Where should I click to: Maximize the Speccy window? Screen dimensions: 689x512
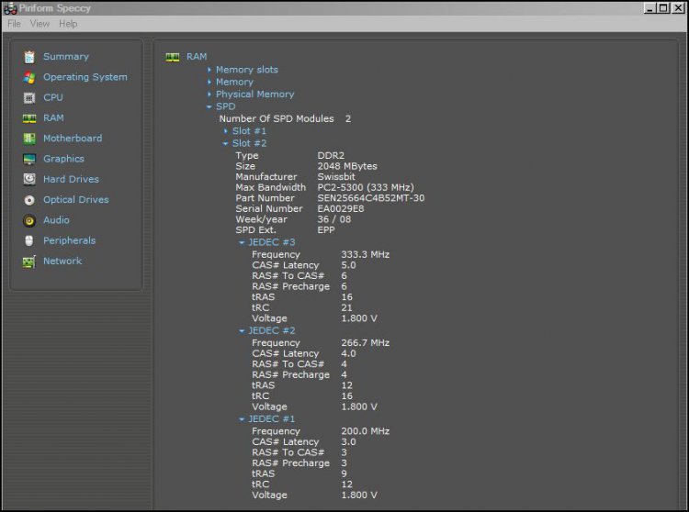tap(663, 8)
